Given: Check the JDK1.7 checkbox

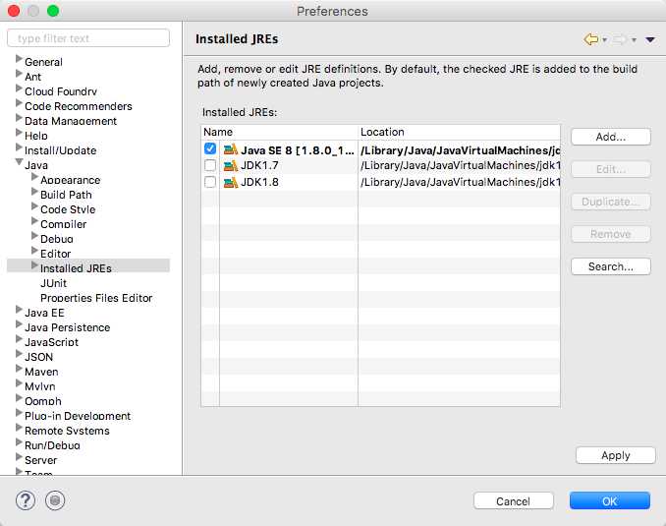Looking at the screenshot, I should (x=210, y=165).
